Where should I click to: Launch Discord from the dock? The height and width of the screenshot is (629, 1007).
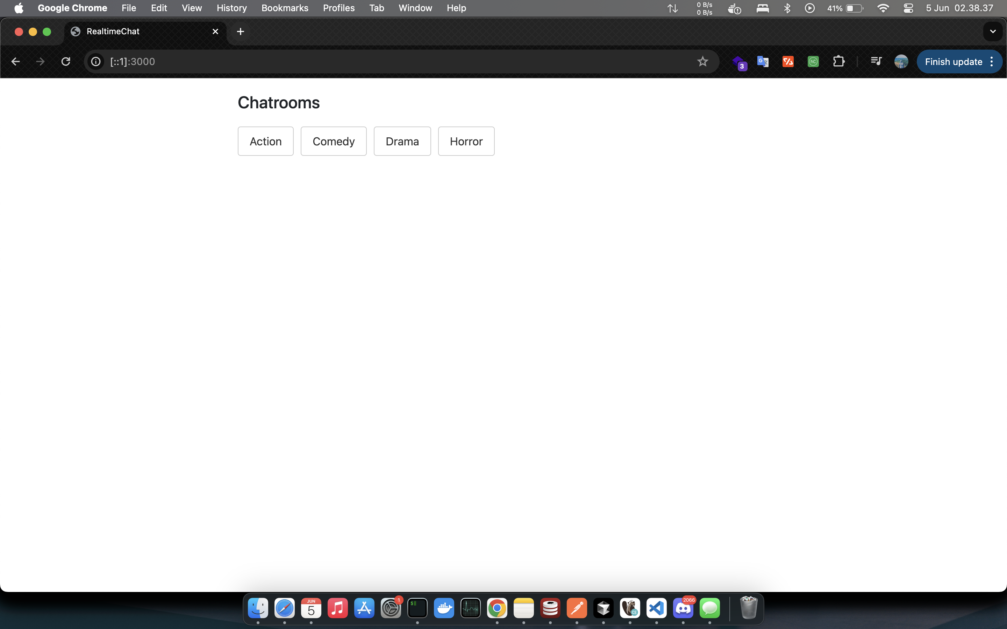click(683, 609)
